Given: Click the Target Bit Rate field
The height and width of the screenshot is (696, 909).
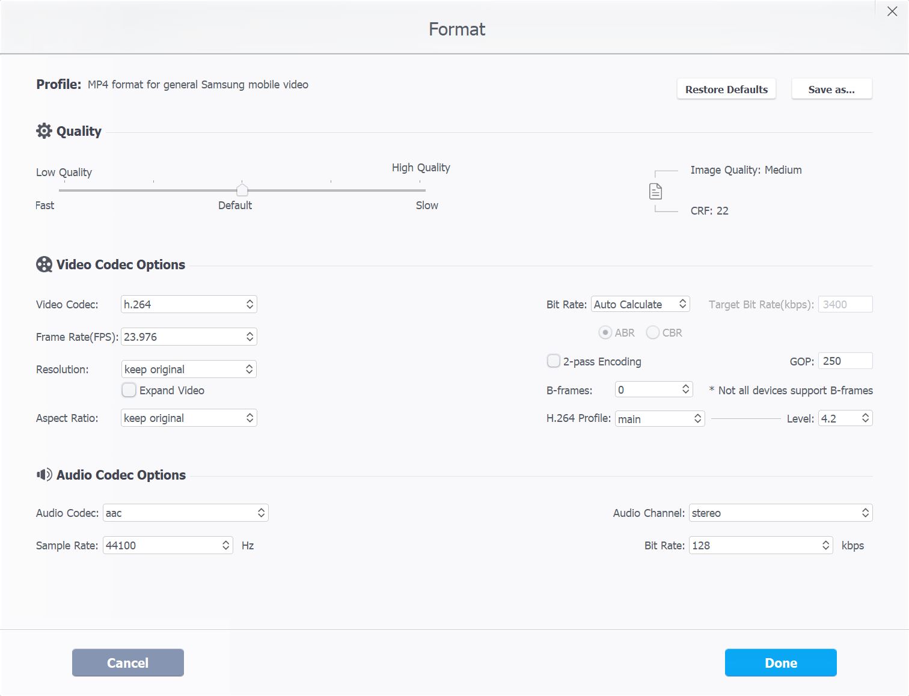Looking at the screenshot, I should tap(845, 304).
